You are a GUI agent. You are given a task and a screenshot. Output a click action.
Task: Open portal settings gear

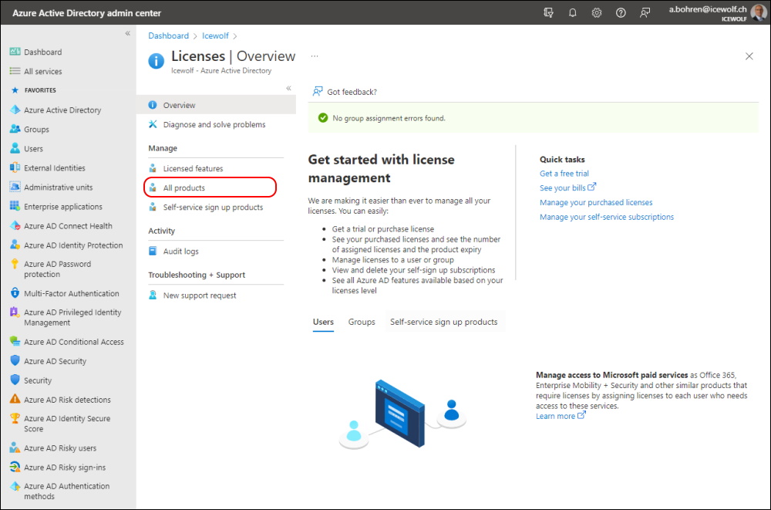[597, 13]
